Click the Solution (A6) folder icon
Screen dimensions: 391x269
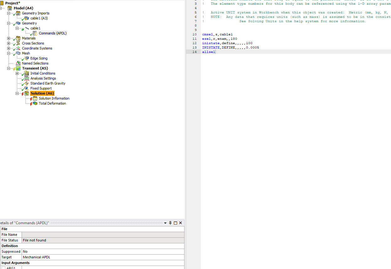27,93
